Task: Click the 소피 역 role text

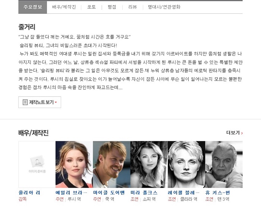Action: click(149, 199)
